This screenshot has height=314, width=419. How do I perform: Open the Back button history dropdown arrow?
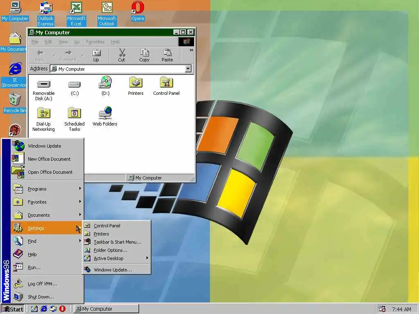click(x=54, y=56)
